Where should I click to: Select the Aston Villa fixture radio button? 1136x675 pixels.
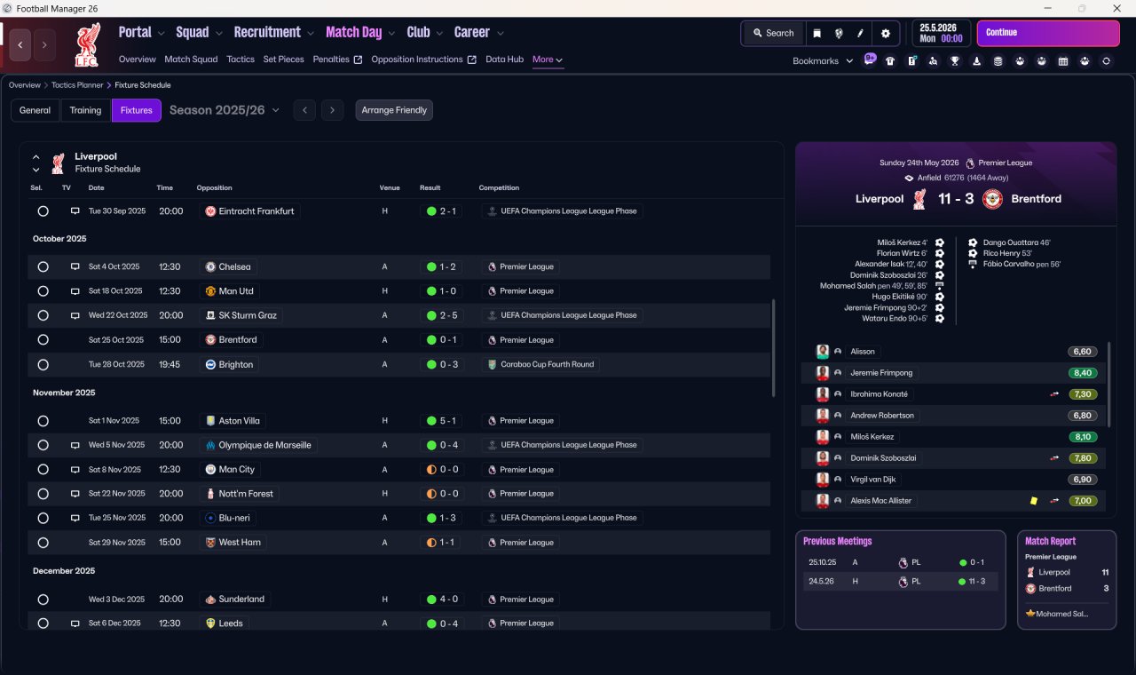(43, 421)
